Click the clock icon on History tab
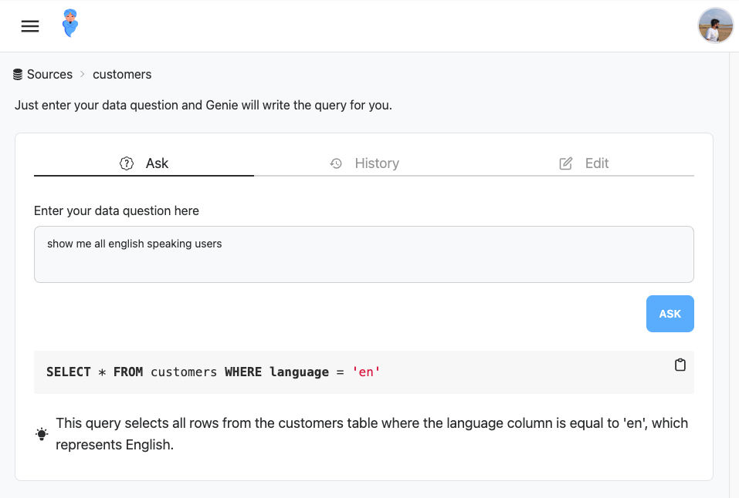 click(336, 163)
